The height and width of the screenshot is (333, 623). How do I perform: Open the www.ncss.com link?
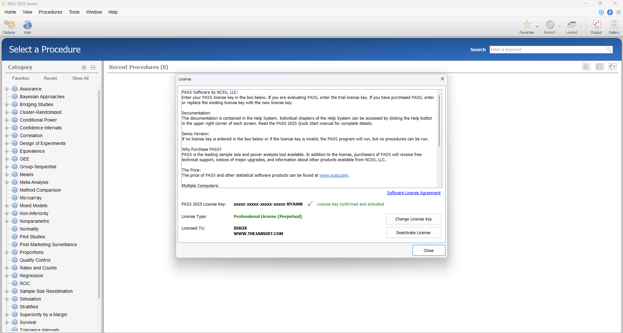[x=333, y=175]
